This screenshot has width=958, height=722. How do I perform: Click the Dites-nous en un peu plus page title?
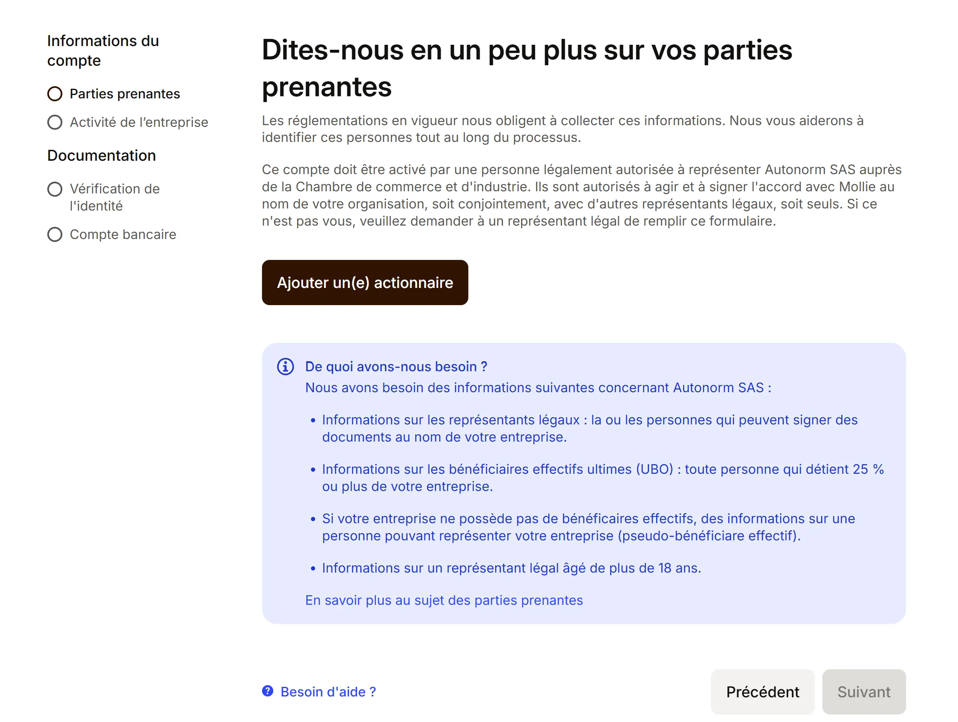pos(527,68)
